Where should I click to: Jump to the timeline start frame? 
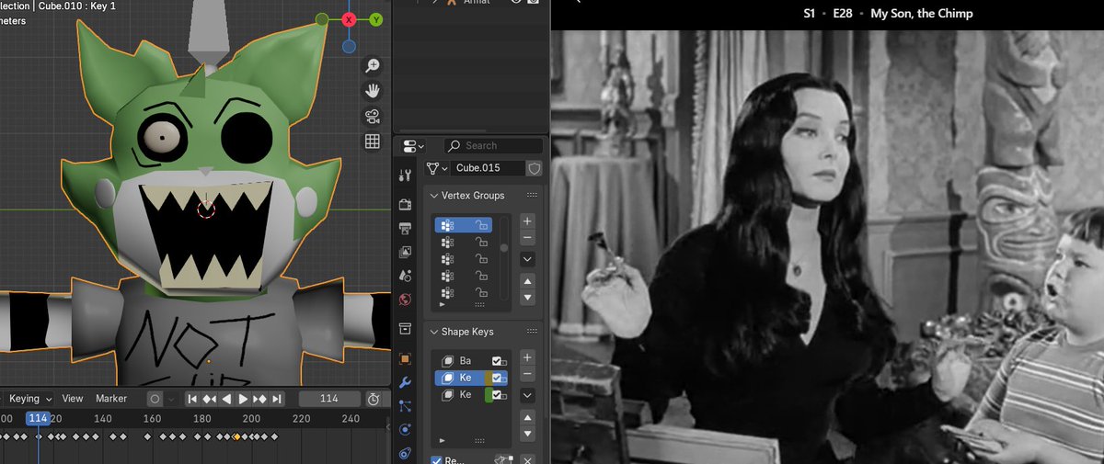tap(192, 399)
